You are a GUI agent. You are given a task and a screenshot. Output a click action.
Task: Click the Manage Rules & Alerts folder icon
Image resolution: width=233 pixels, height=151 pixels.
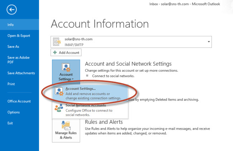tap(66, 126)
